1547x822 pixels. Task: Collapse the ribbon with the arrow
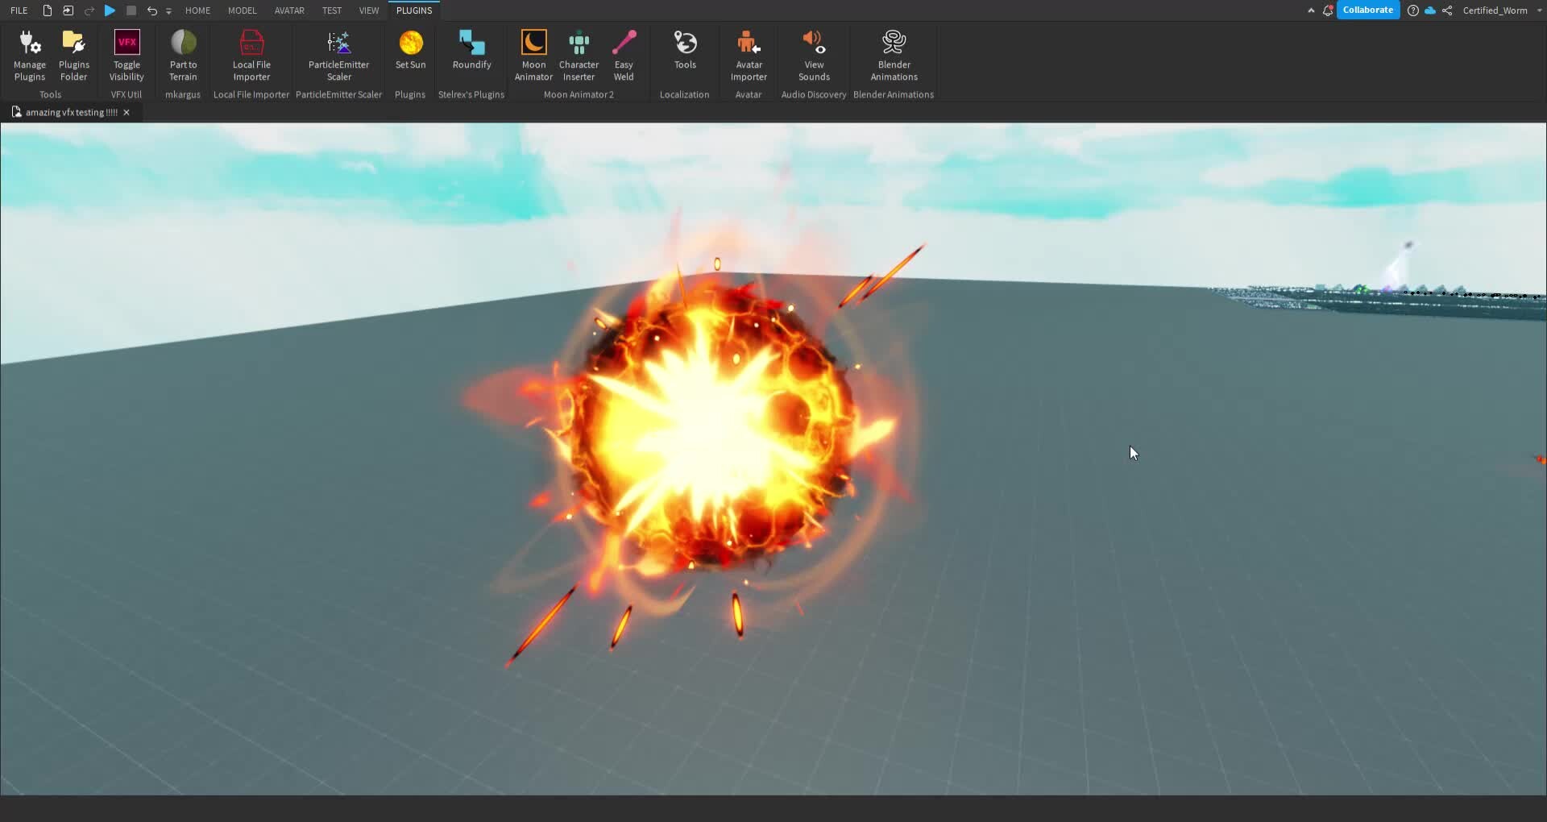(1309, 10)
